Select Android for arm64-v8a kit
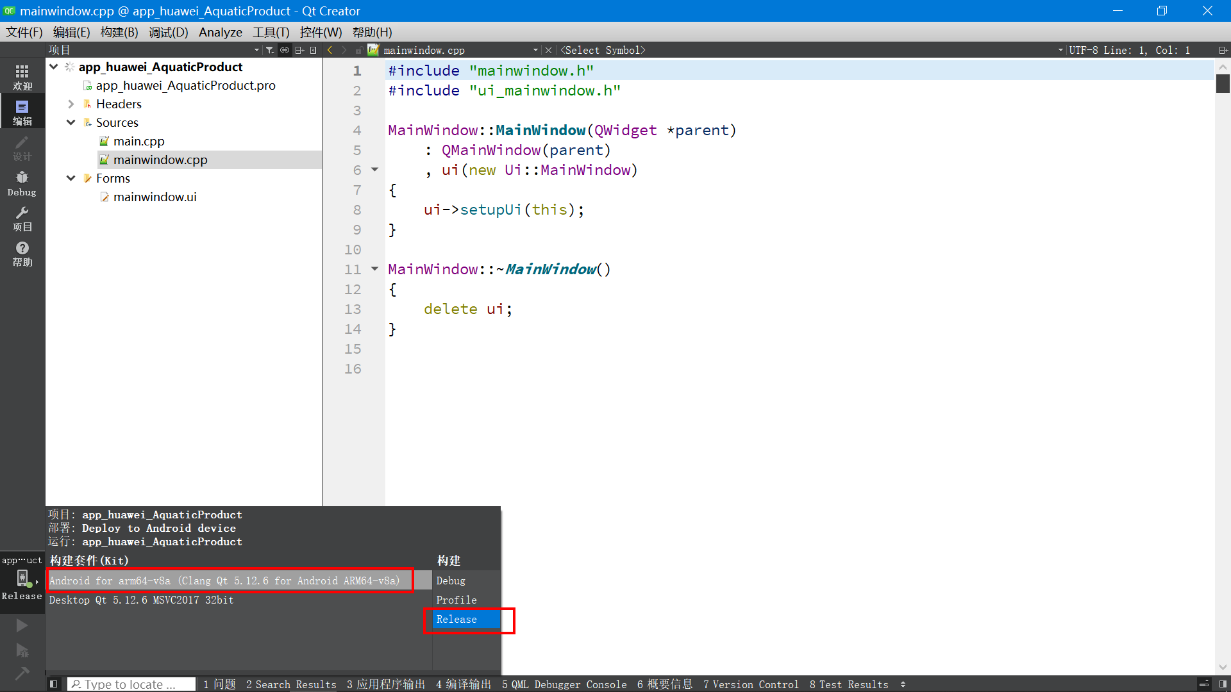The image size is (1231, 692). (x=225, y=581)
